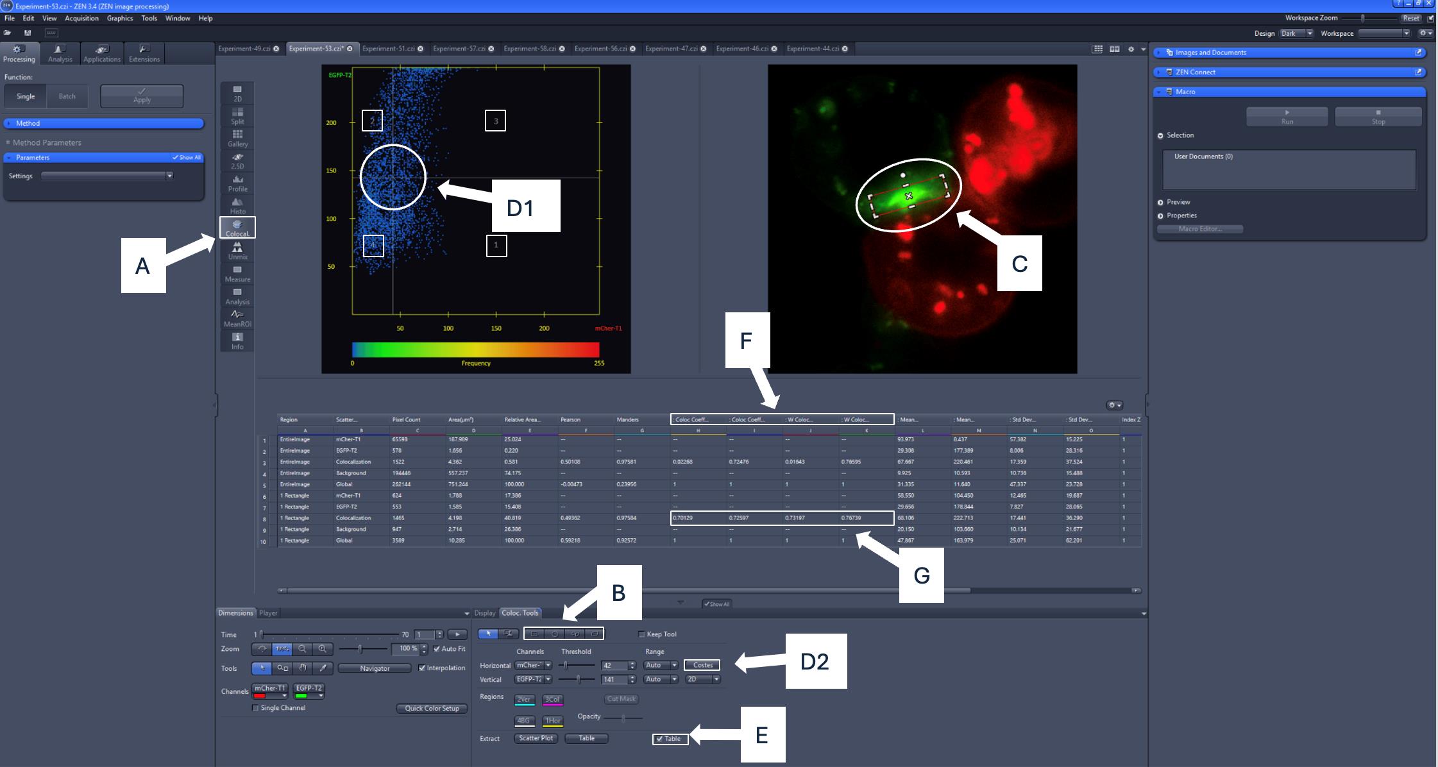Select the circle region drawing tool
Viewport: 1438px width, 767px height.
tap(555, 634)
